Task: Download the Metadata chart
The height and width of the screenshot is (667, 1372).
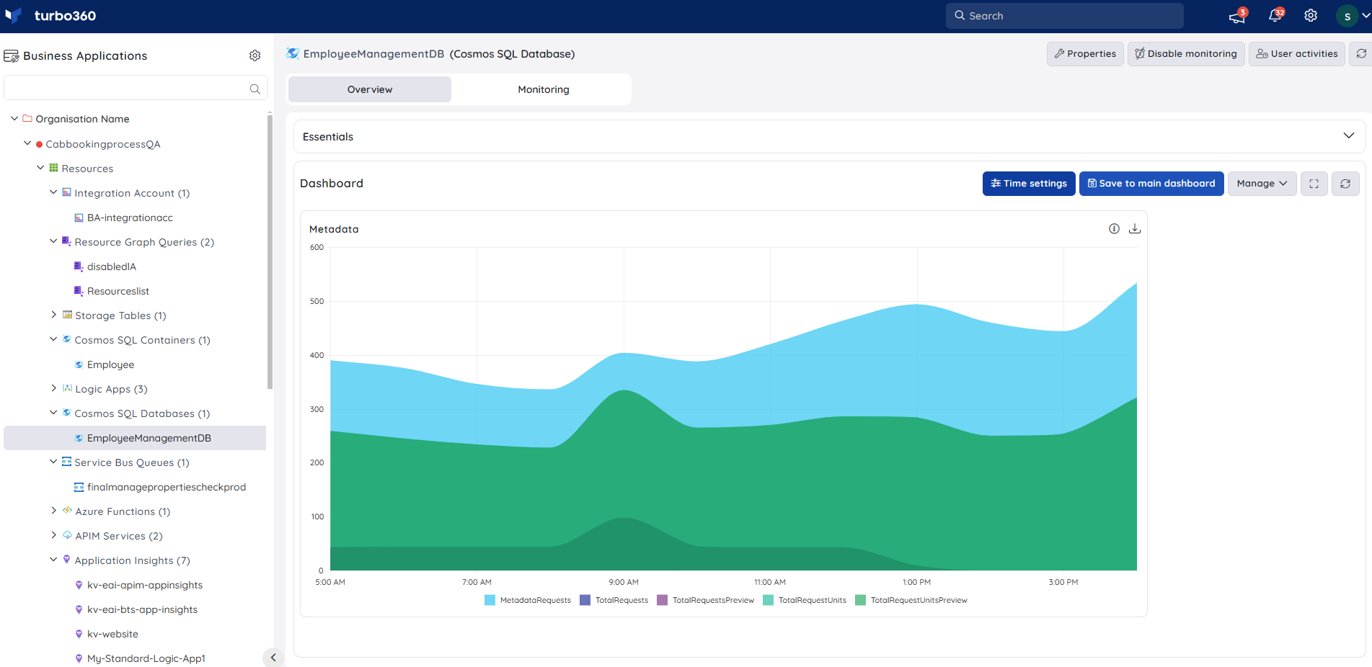Action: click(1135, 228)
